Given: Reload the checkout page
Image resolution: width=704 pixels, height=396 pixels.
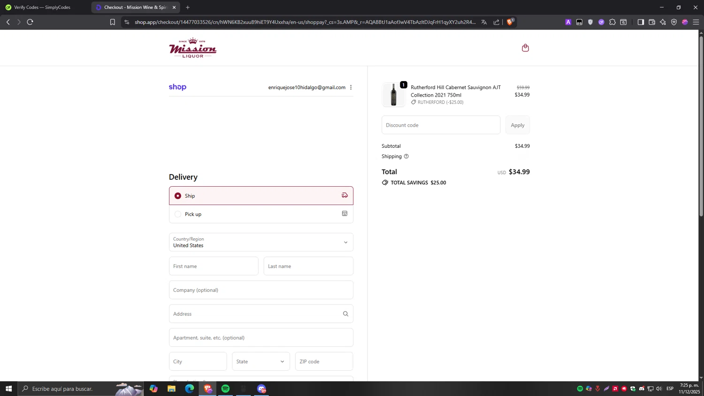Looking at the screenshot, I should tap(30, 22).
